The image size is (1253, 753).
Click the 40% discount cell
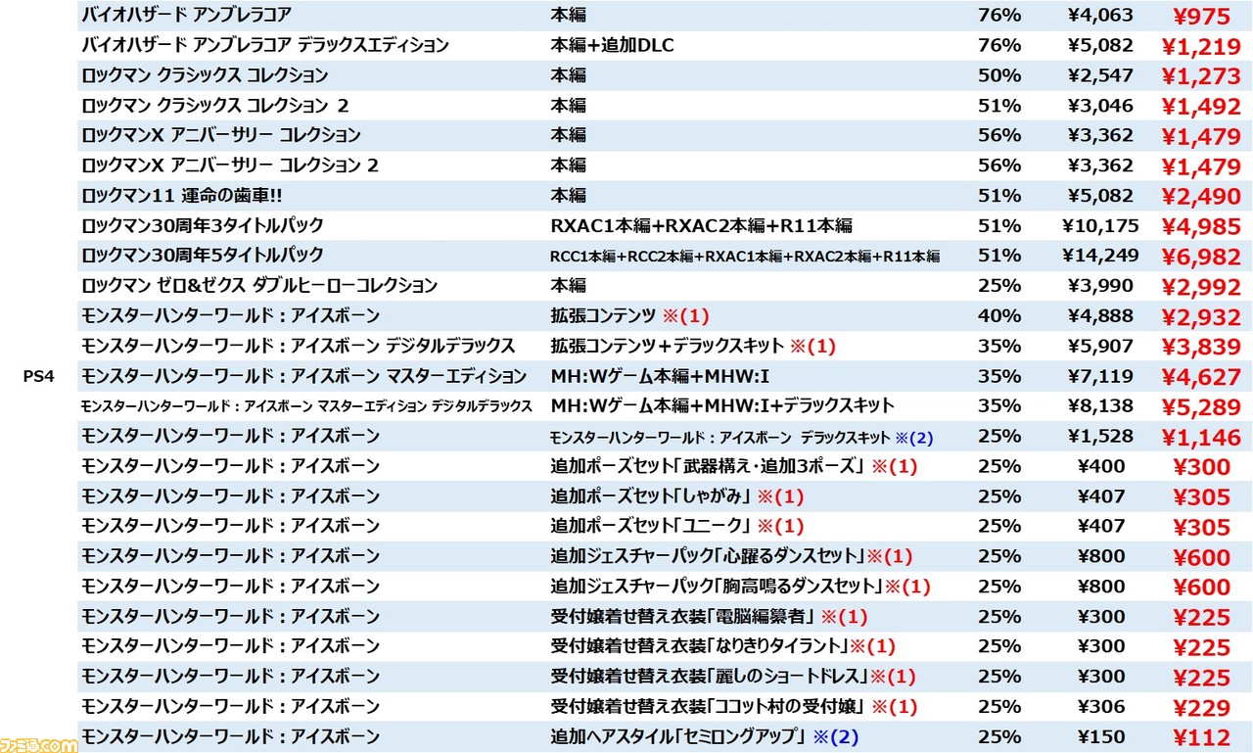(998, 316)
